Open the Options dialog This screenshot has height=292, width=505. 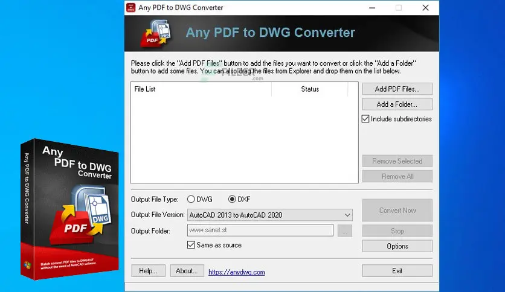(x=397, y=246)
